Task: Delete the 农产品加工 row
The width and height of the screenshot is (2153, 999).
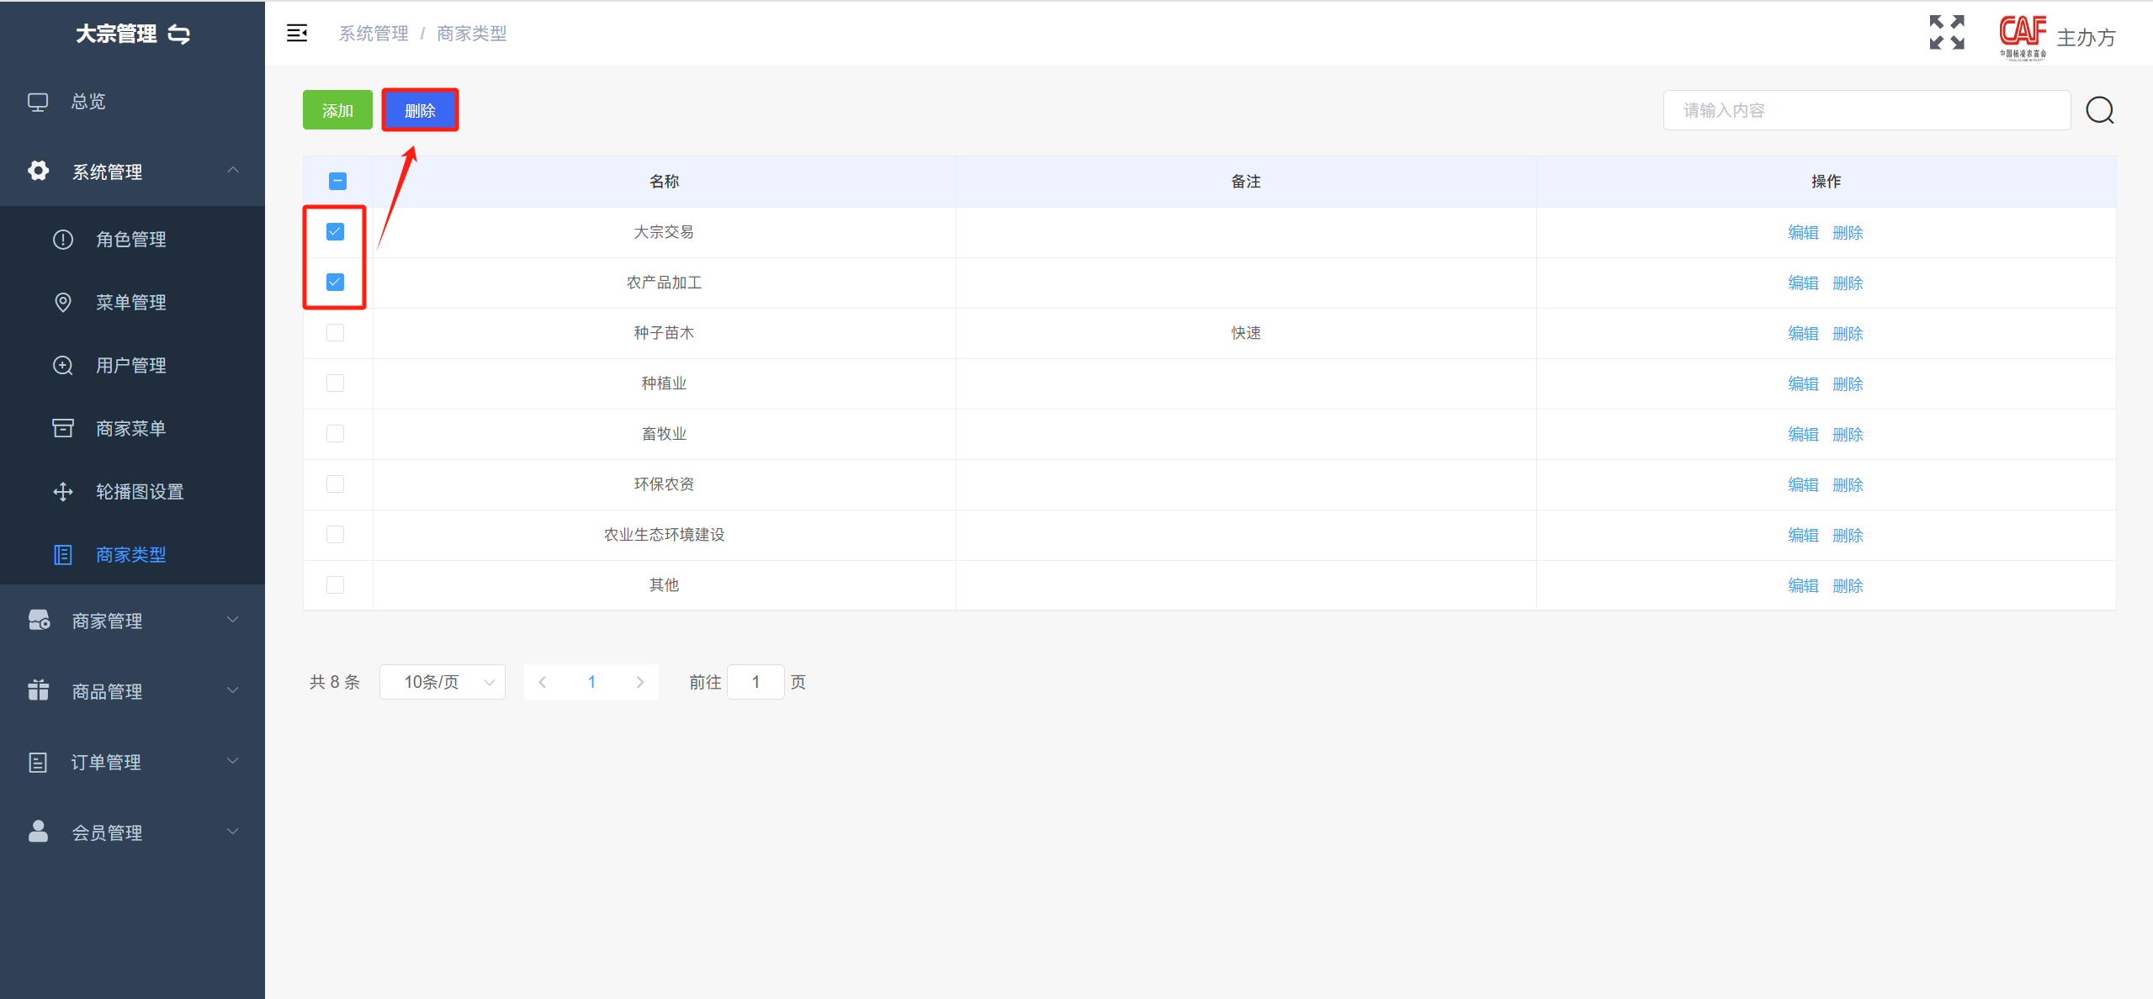Action: tap(1848, 283)
